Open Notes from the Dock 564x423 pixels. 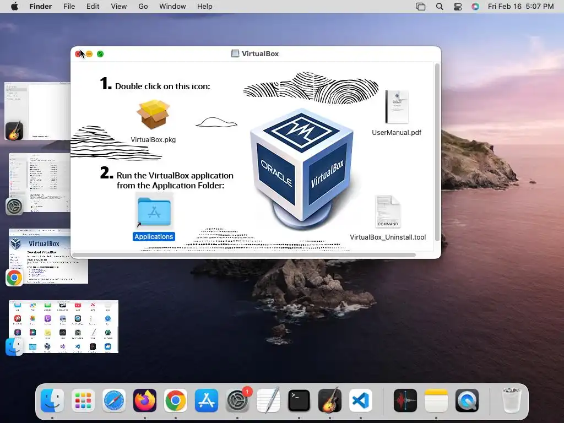click(x=436, y=400)
